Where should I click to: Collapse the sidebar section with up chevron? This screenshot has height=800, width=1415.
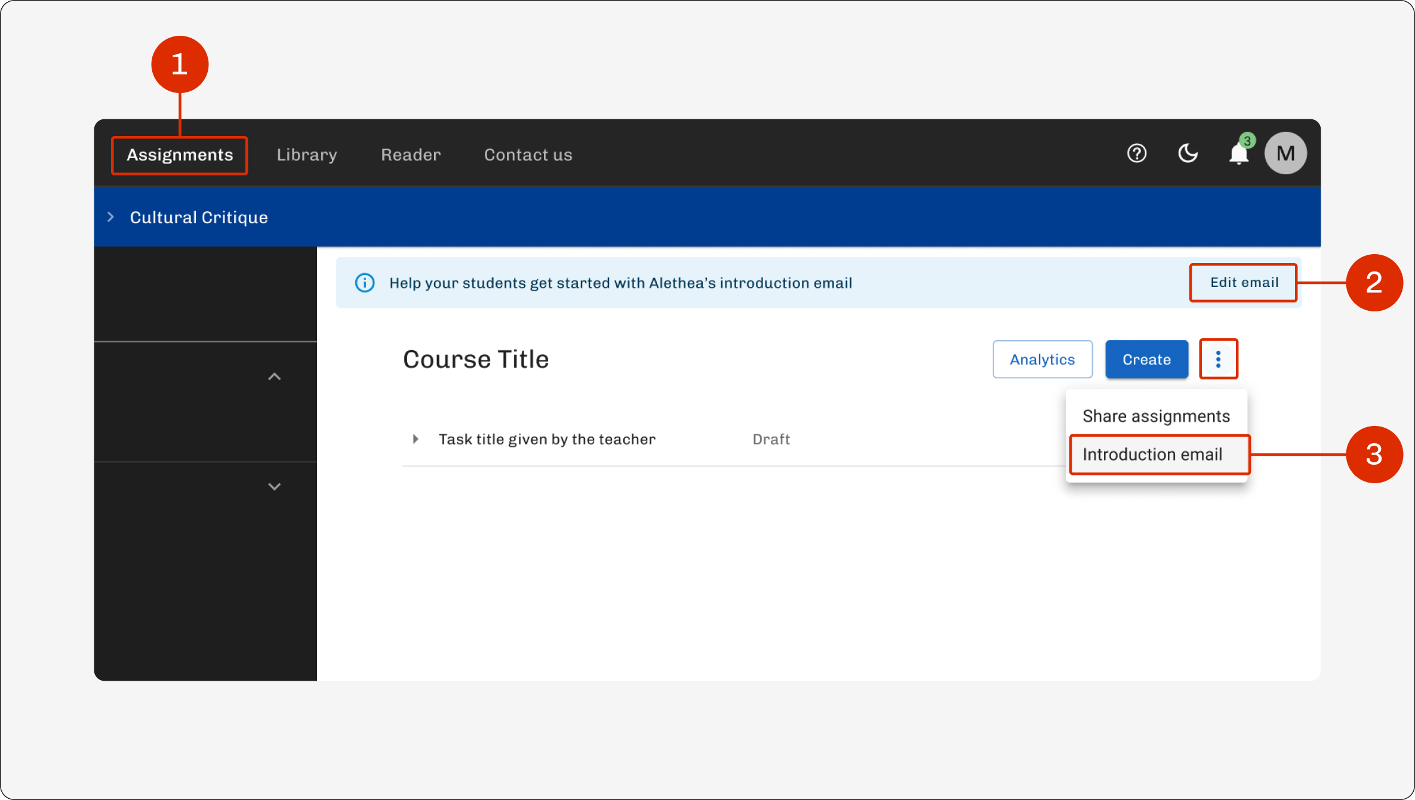274,376
